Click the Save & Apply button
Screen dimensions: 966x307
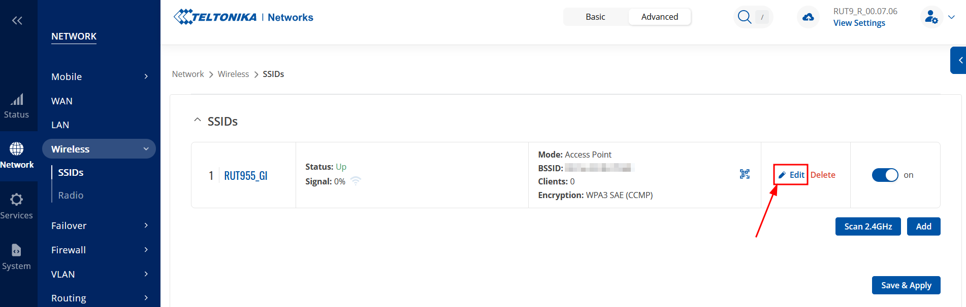click(906, 285)
